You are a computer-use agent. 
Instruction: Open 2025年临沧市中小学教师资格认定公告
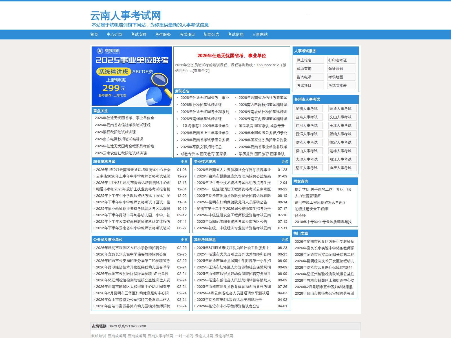228,306
